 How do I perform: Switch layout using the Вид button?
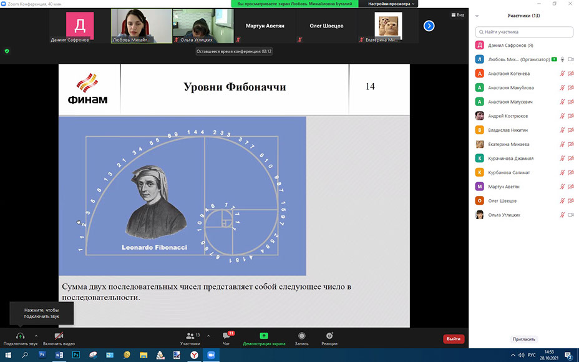pyautogui.click(x=457, y=15)
